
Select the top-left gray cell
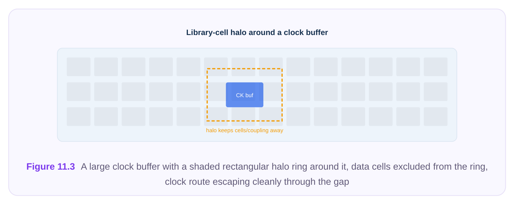tap(79, 67)
